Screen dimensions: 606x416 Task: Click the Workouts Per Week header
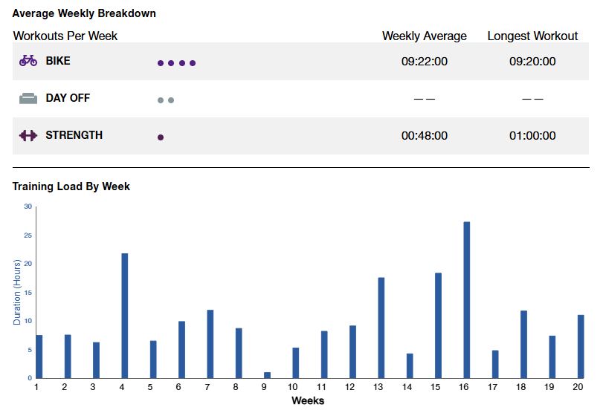click(x=65, y=36)
